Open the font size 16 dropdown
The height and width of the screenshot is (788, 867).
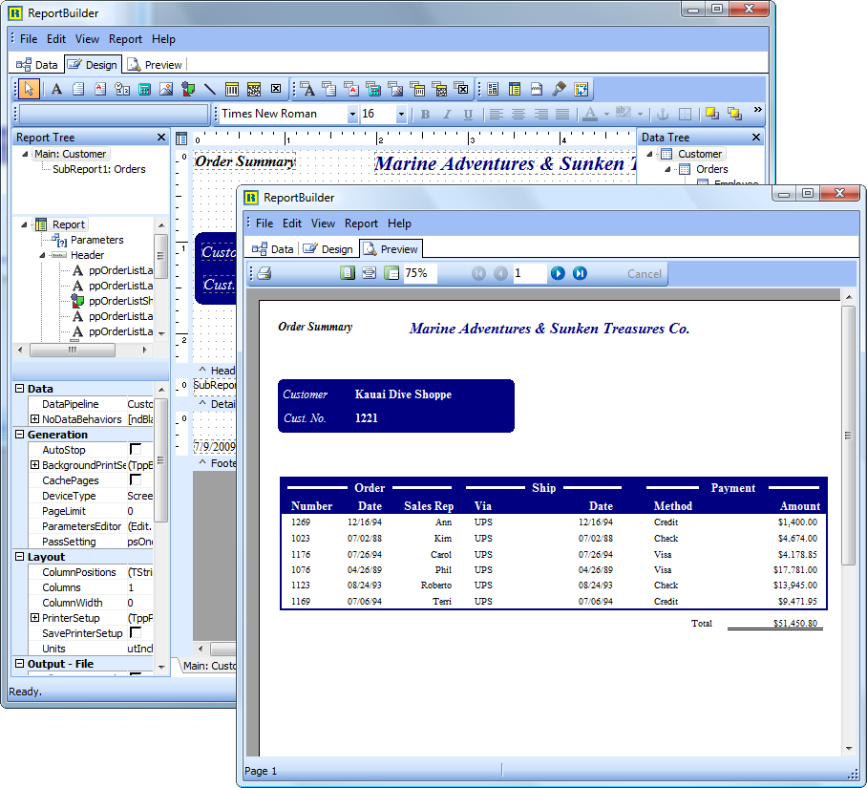(x=401, y=115)
